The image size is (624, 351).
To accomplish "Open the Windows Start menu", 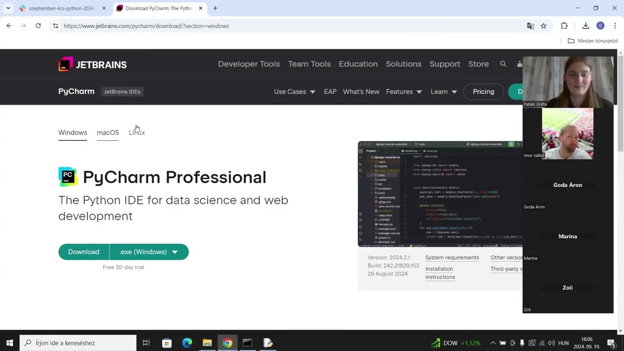I will pos(9,343).
